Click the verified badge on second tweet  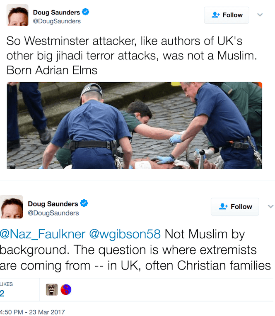point(84,203)
